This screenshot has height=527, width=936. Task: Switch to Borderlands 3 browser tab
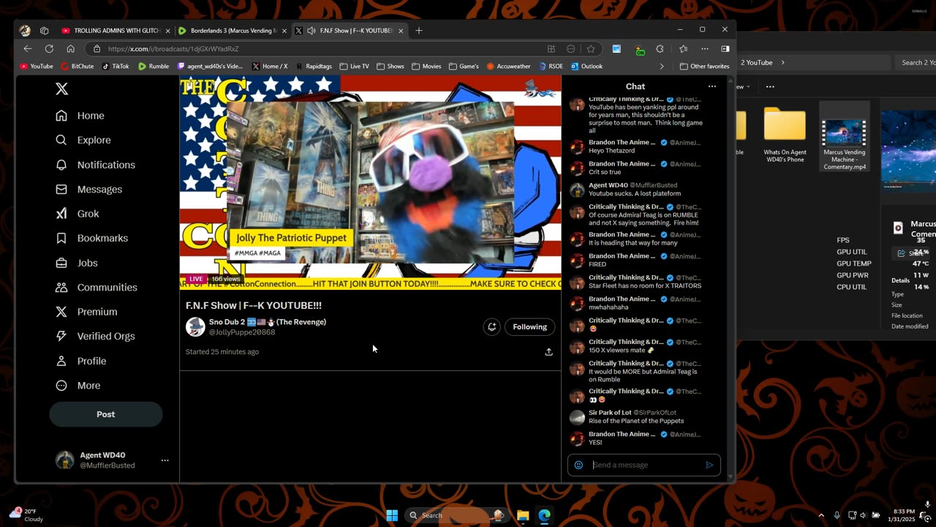232,31
